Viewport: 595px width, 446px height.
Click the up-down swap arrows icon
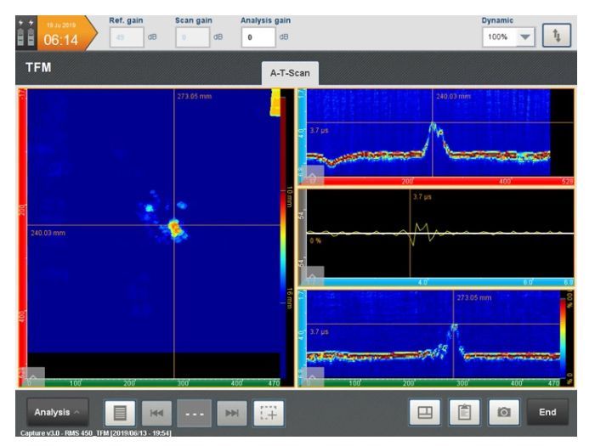[x=556, y=37]
